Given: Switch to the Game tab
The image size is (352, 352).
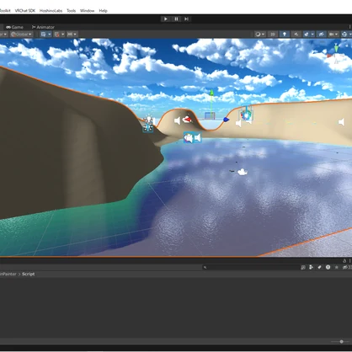Looking at the screenshot, I should tap(14, 27).
